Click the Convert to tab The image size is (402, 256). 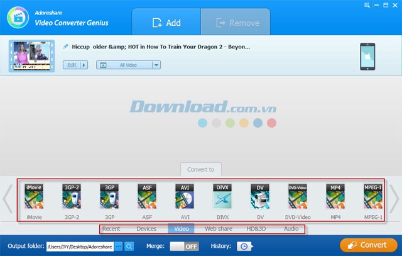click(201, 169)
